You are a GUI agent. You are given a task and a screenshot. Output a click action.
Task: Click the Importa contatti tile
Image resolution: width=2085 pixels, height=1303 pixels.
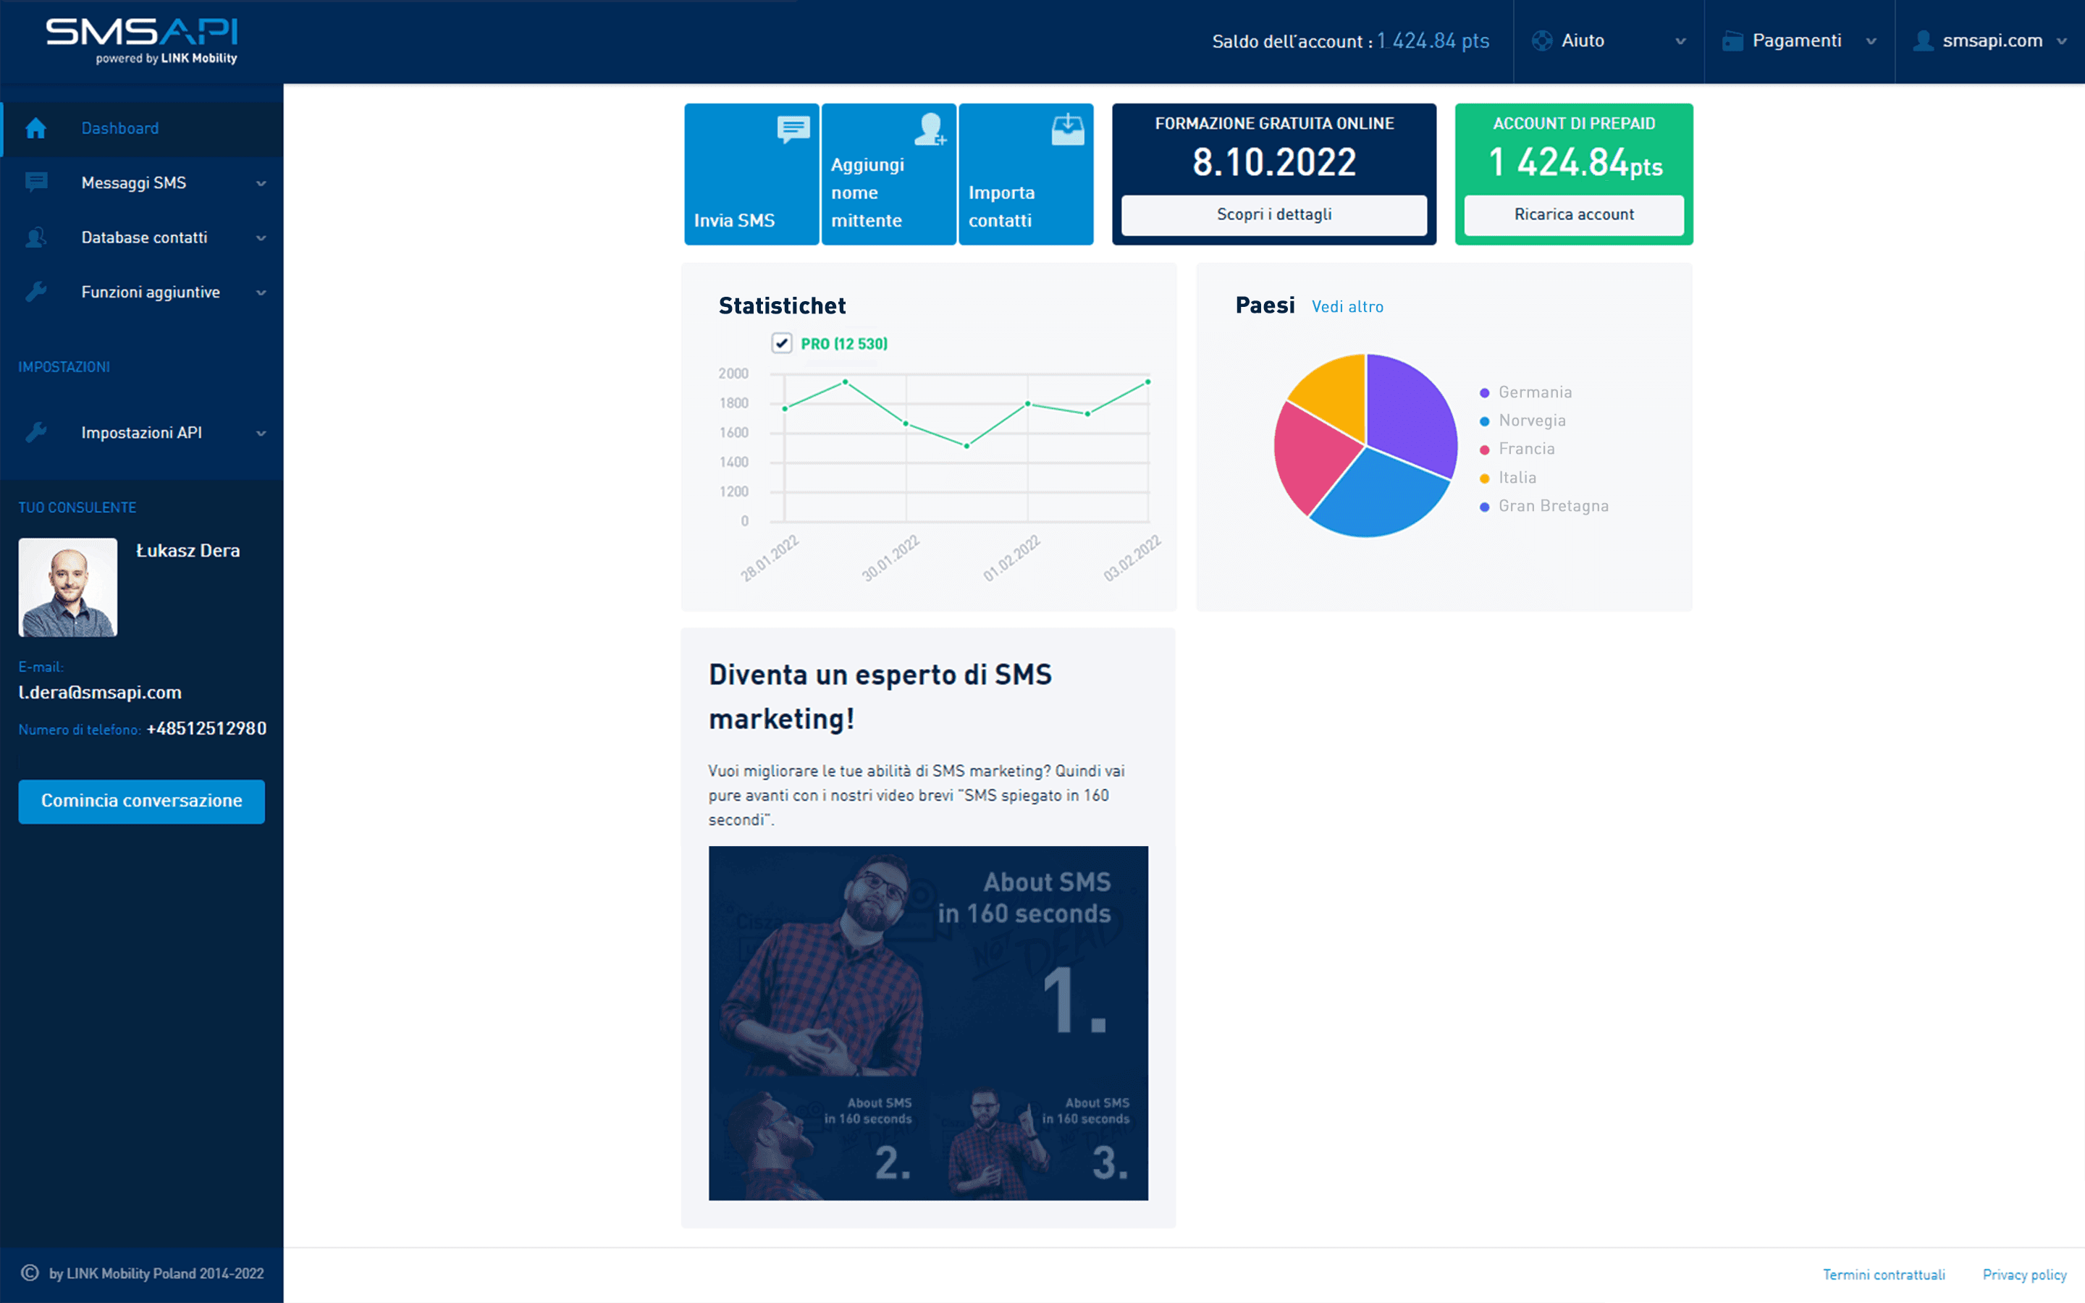click(1025, 174)
